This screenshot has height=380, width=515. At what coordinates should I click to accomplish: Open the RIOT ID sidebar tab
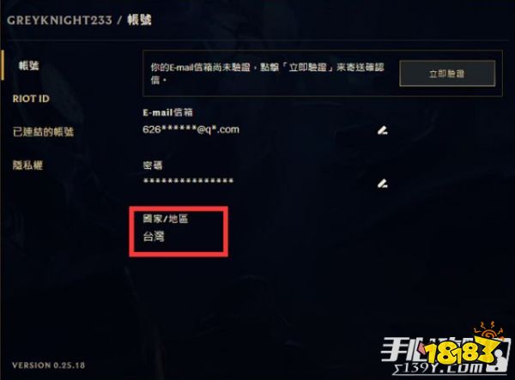pyautogui.click(x=31, y=99)
